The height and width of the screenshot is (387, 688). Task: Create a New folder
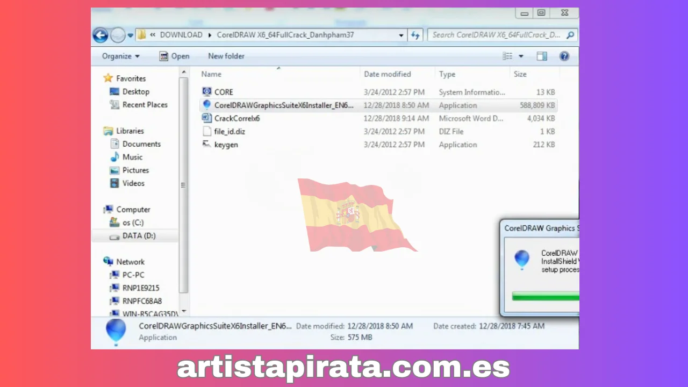coord(226,56)
